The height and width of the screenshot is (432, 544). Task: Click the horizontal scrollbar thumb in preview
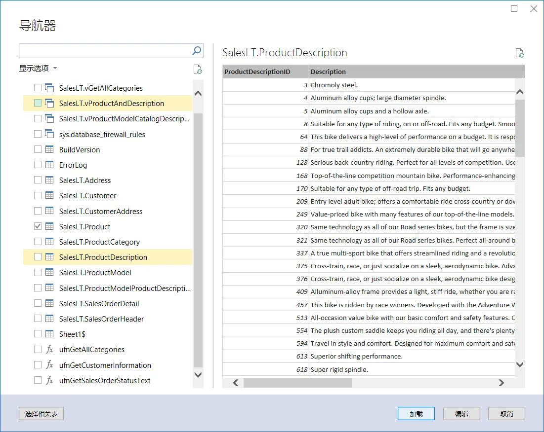coord(297,383)
